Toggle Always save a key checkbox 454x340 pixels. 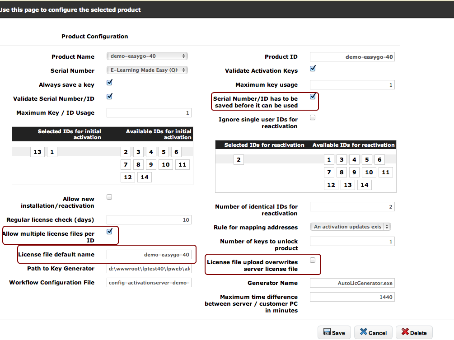[109, 83]
